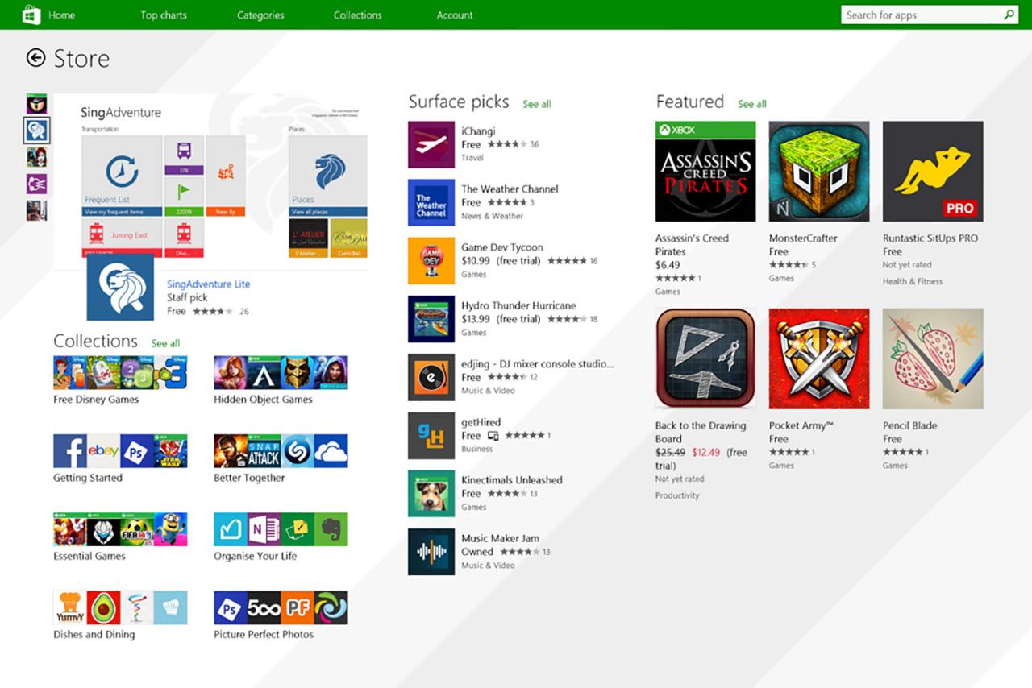Screen dimensions: 1032x688
Task: Click The Weather Channel title text
Action: coord(510,189)
